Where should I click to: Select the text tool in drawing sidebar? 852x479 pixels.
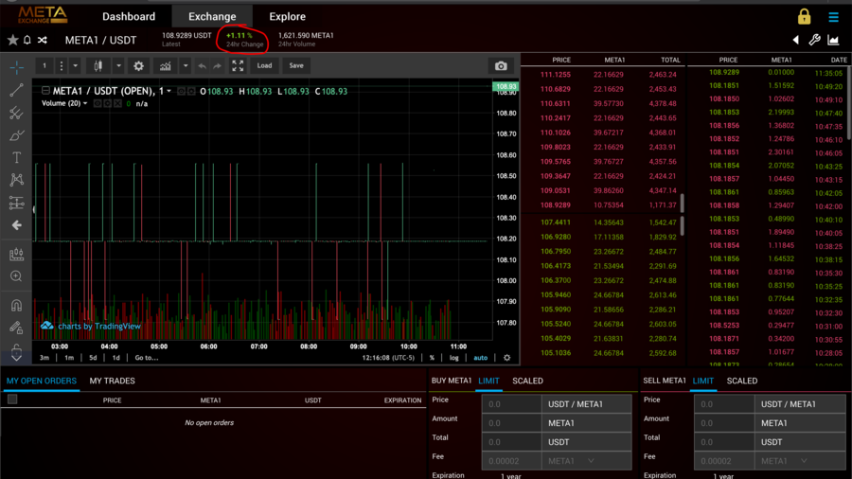click(16, 158)
